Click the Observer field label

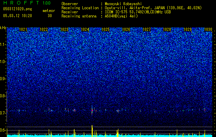tap(70, 4)
